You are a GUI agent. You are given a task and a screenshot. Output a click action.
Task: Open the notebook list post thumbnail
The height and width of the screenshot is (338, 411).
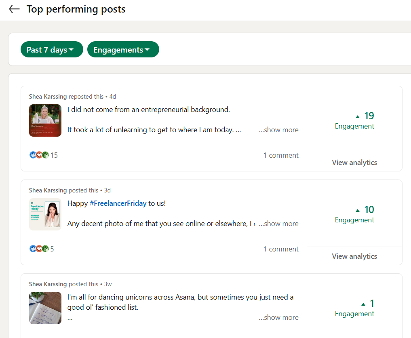click(x=45, y=308)
